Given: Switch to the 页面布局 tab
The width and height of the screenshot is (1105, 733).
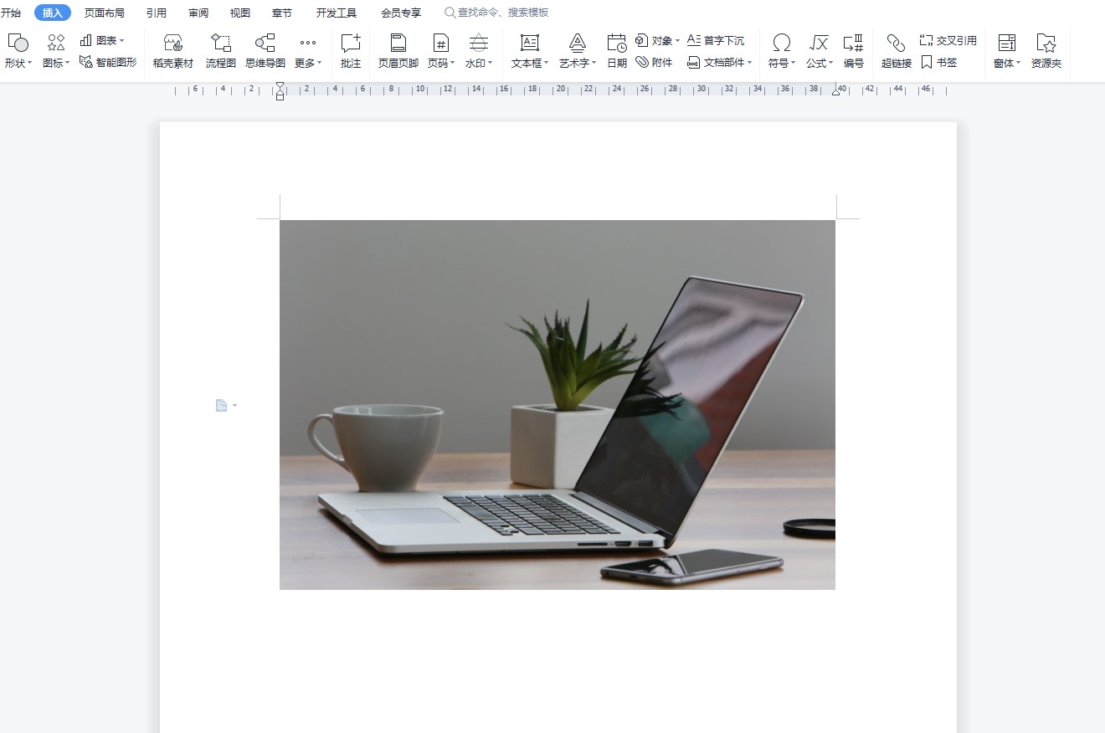Looking at the screenshot, I should (104, 13).
